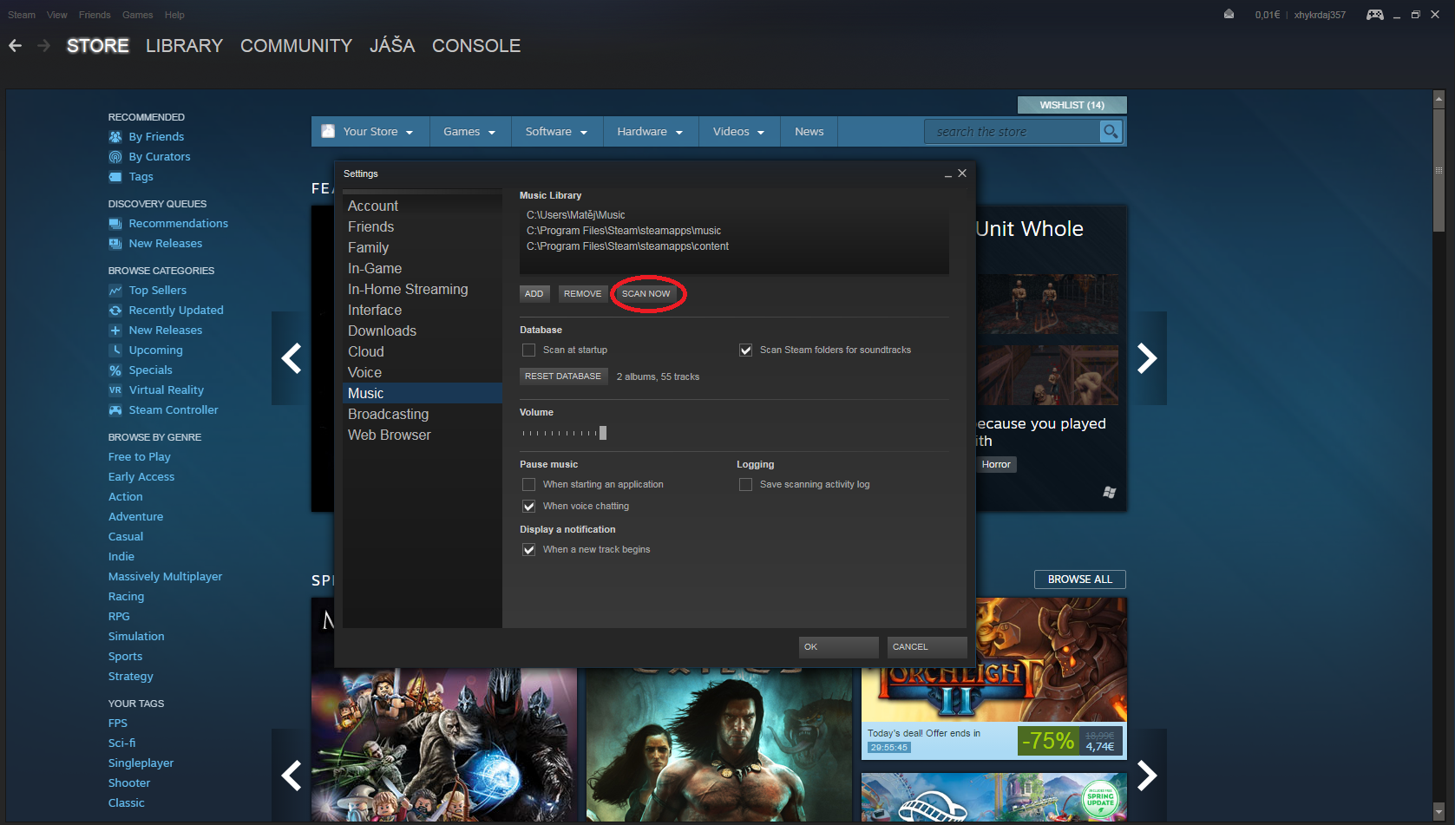Open the Free to Play genre link

140,457
